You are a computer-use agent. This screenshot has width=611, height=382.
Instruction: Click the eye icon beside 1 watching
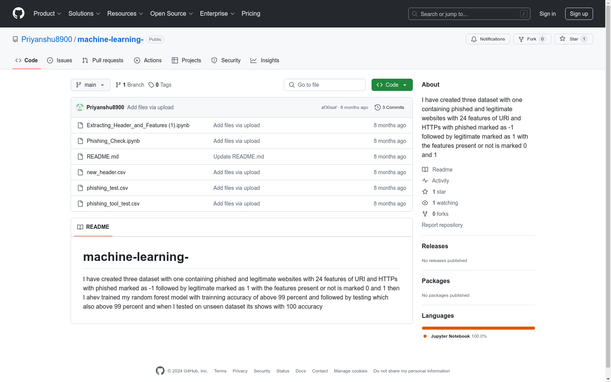click(x=425, y=203)
